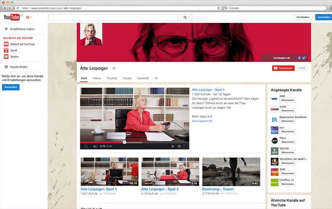Select Kanäle finden in the sidebar
This screenshot has height=209, width=332.
tap(19, 67)
